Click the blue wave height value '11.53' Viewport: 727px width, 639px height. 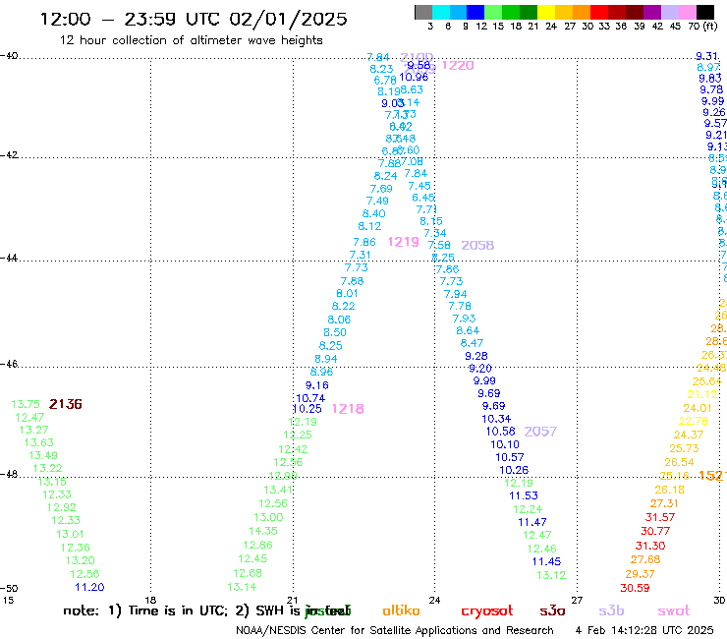coord(524,496)
